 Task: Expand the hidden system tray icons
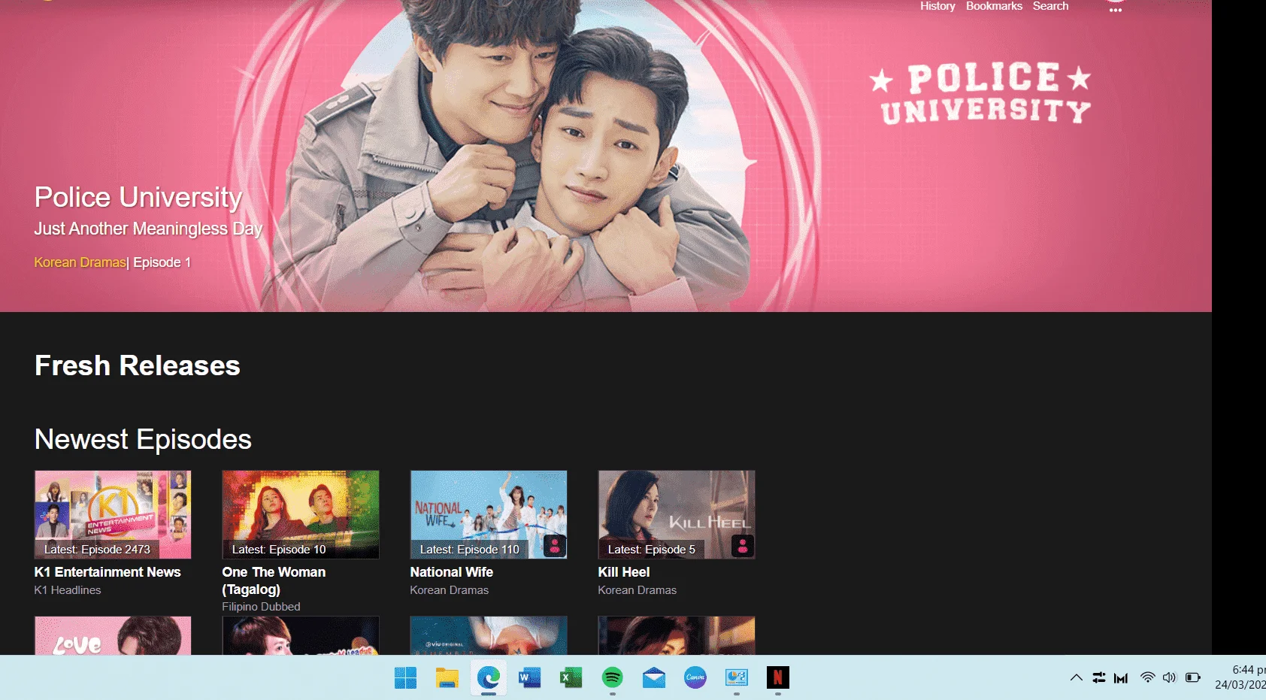point(1077,677)
